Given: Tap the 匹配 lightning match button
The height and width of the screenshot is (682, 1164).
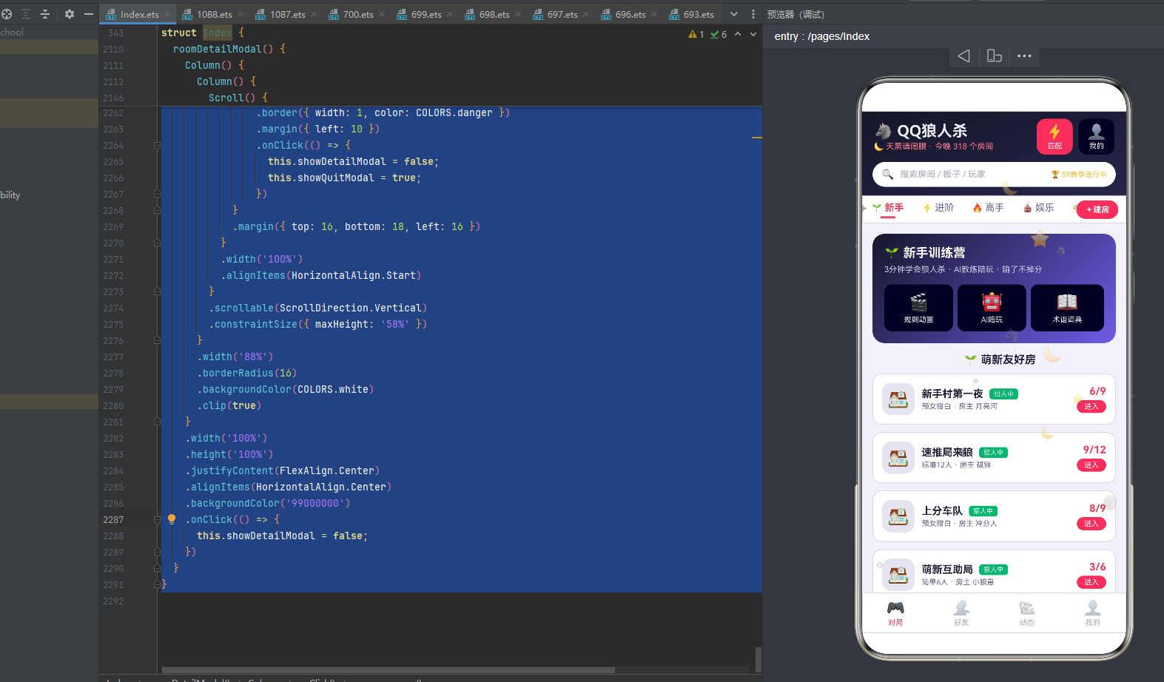Looking at the screenshot, I should (1054, 137).
